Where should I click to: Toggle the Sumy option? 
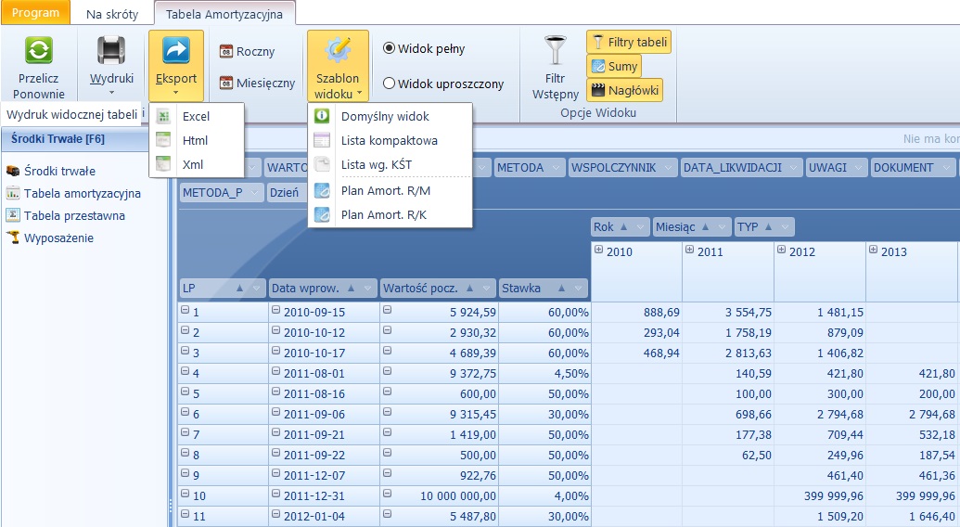[x=614, y=66]
